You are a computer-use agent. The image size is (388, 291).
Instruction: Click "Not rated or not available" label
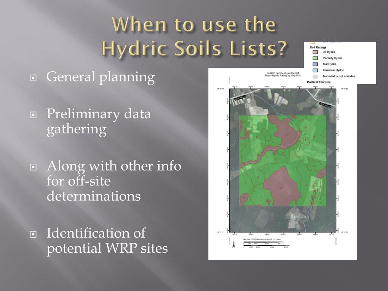point(339,76)
